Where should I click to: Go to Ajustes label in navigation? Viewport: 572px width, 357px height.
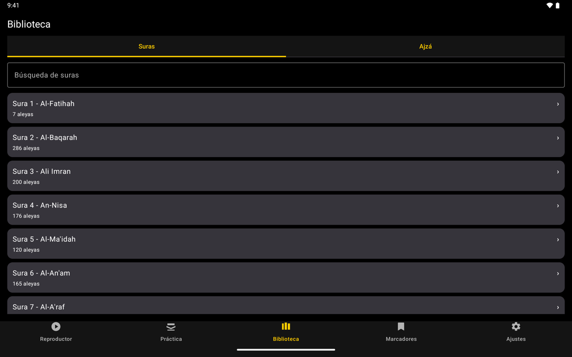coord(516,339)
